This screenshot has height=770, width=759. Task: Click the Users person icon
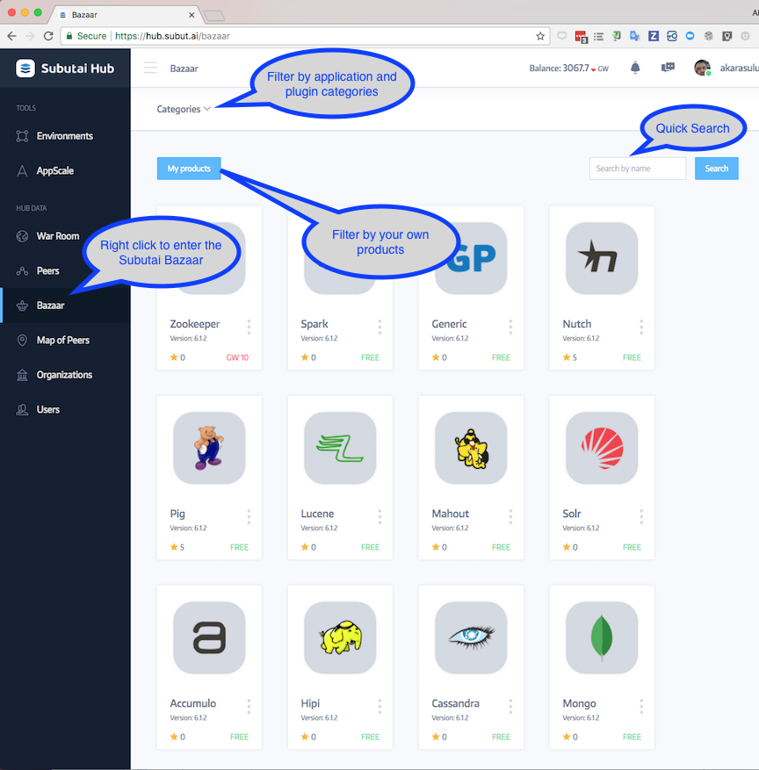pyautogui.click(x=22, y=409)
